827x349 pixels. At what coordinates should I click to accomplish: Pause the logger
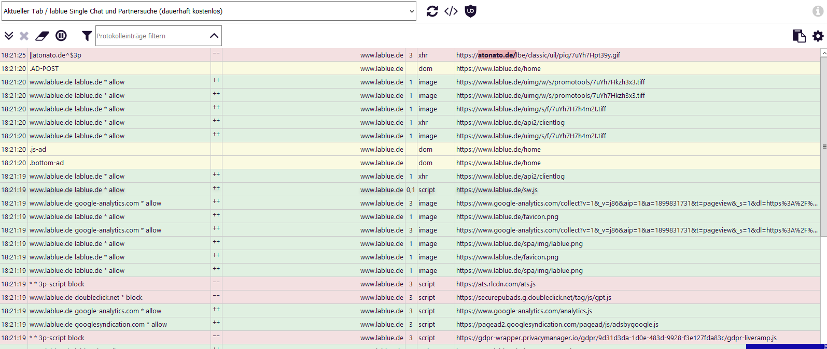point(61,36)
